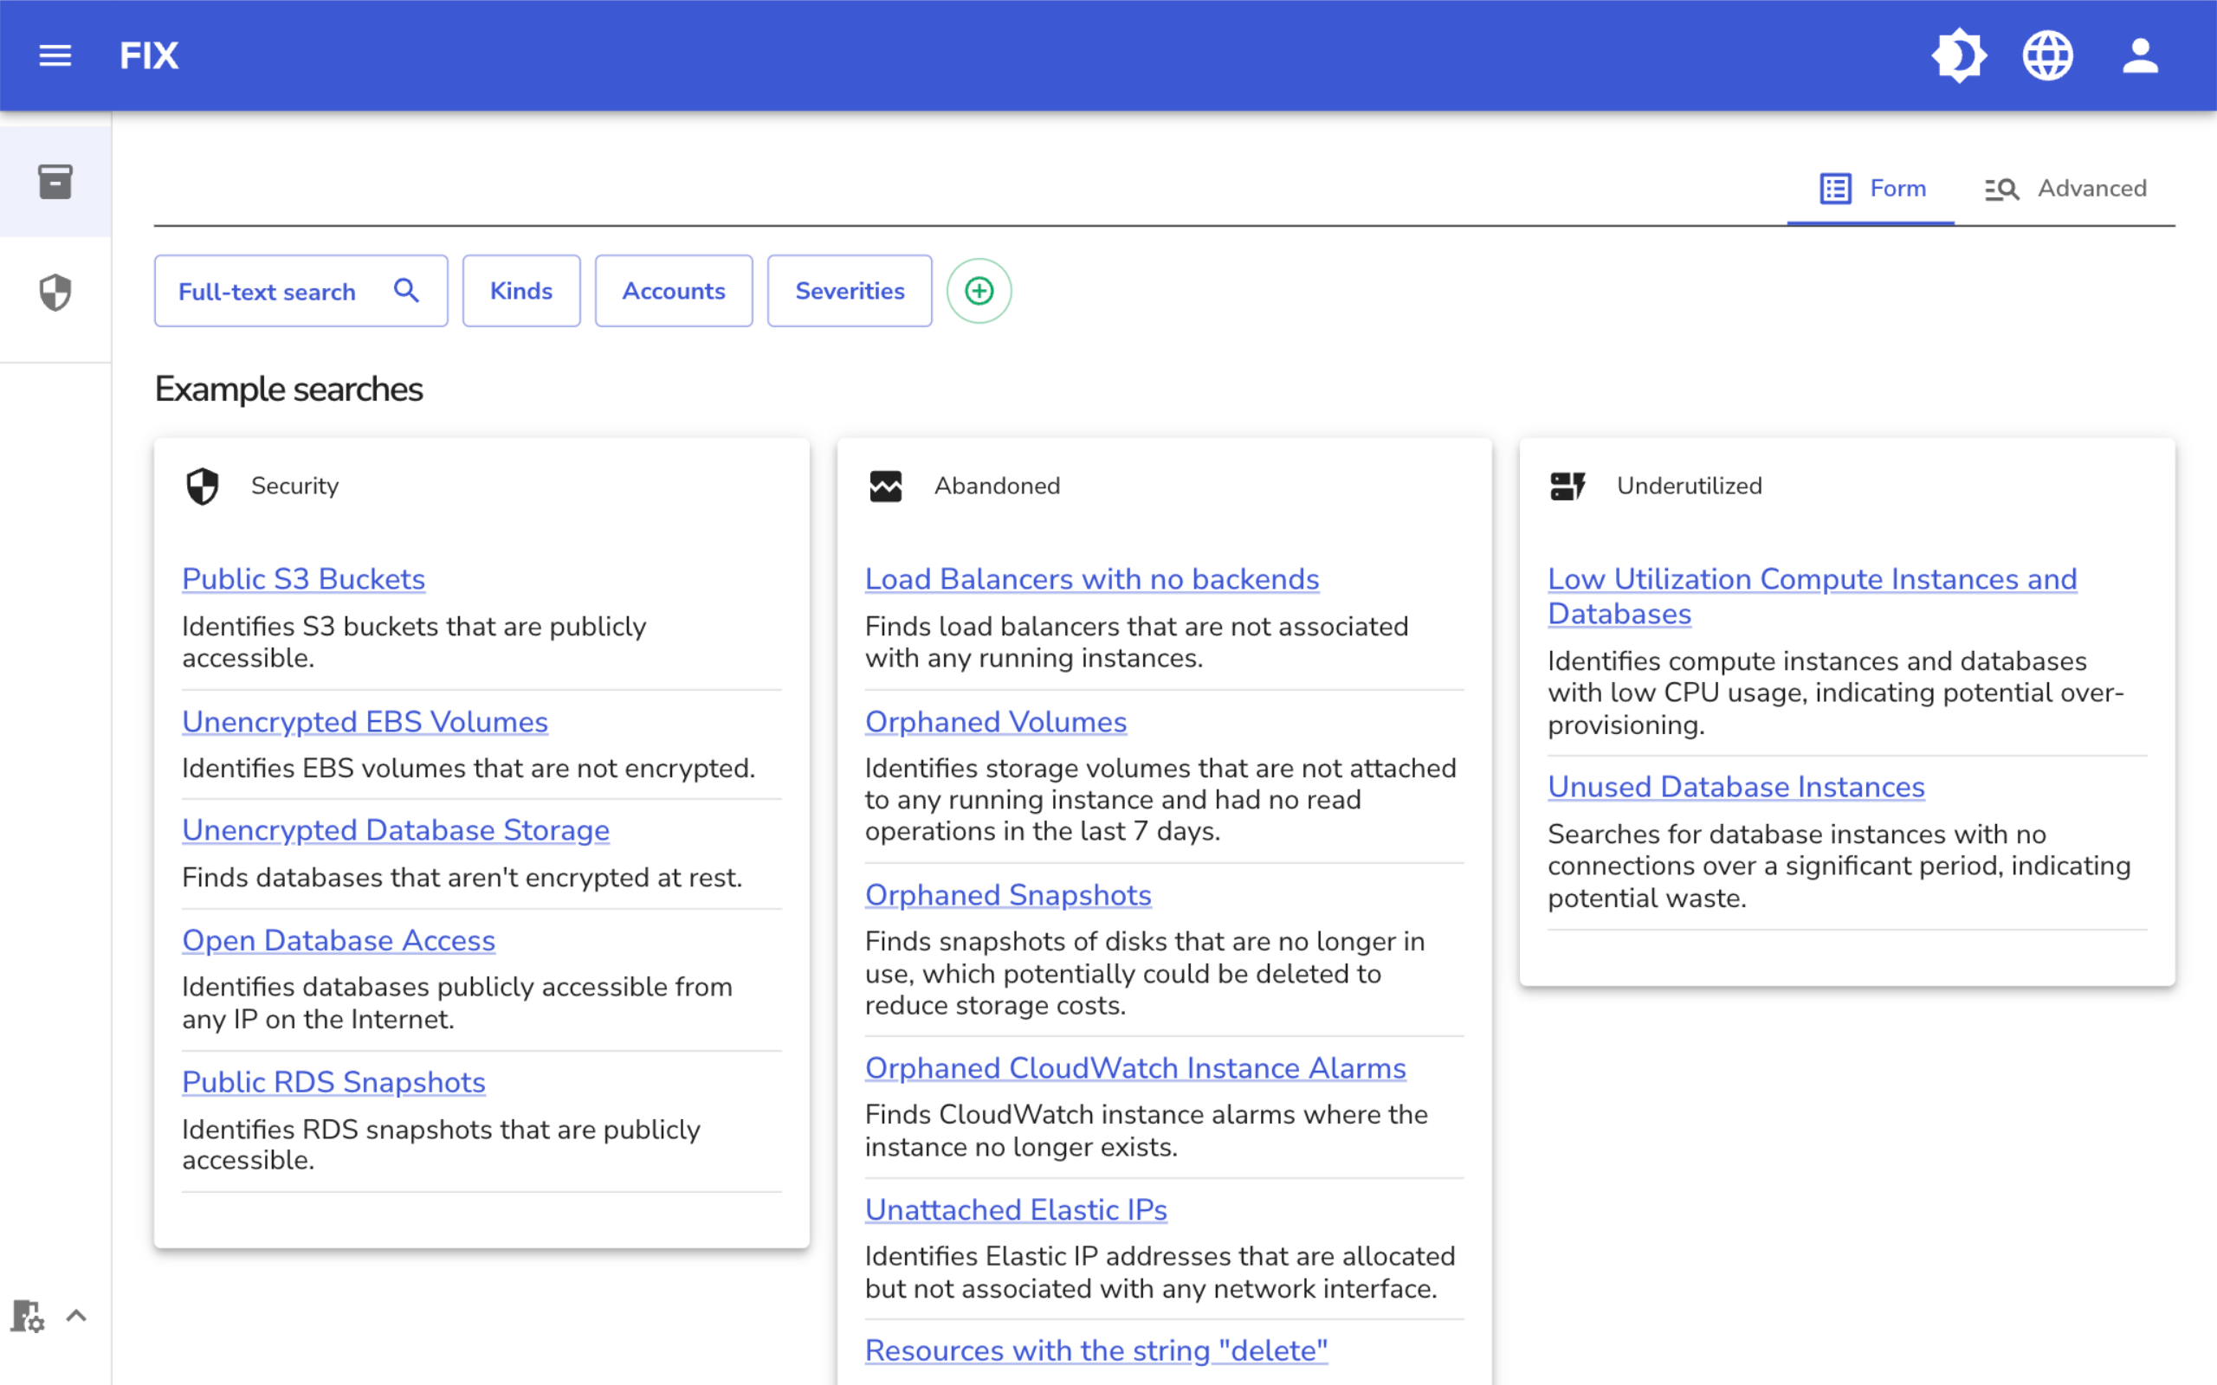Click description about Elastic IP addresses allocated
Viewport: 2217px width, 1385px height.
click(x=1160, y=1272)
